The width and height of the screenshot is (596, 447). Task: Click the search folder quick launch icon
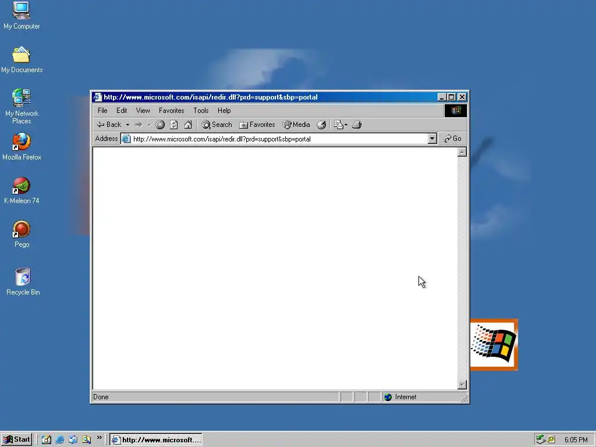pos(87,440)
